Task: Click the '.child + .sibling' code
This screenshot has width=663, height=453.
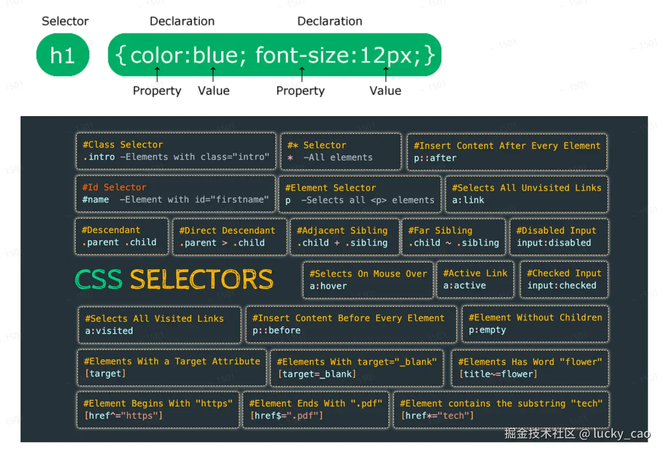Action: click(342, 243)
